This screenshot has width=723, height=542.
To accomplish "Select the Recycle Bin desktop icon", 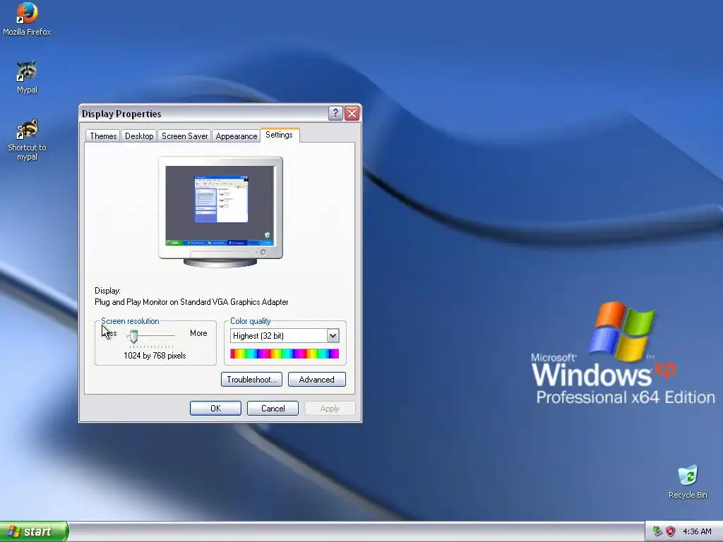I will pyautogui.click(x=688, y=482).
